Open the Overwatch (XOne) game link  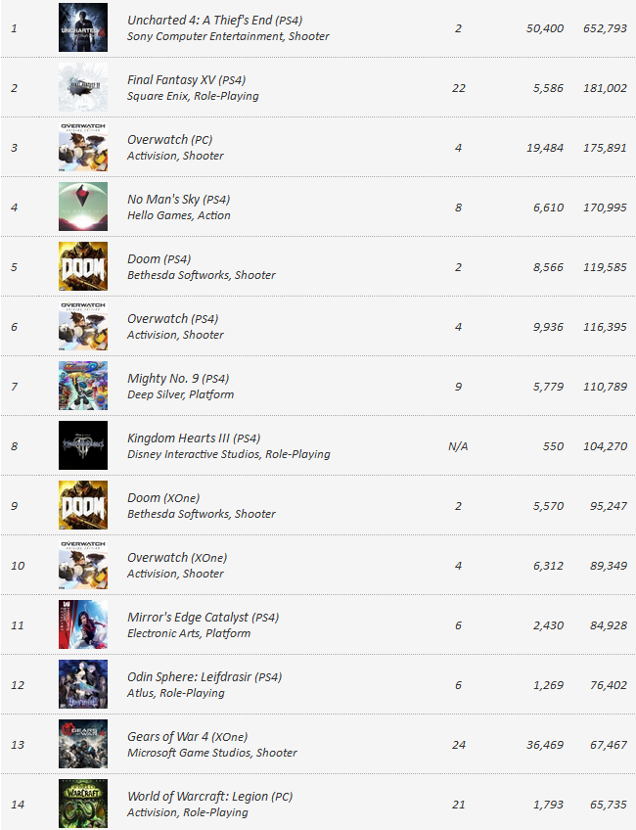[x=177, y=558]
